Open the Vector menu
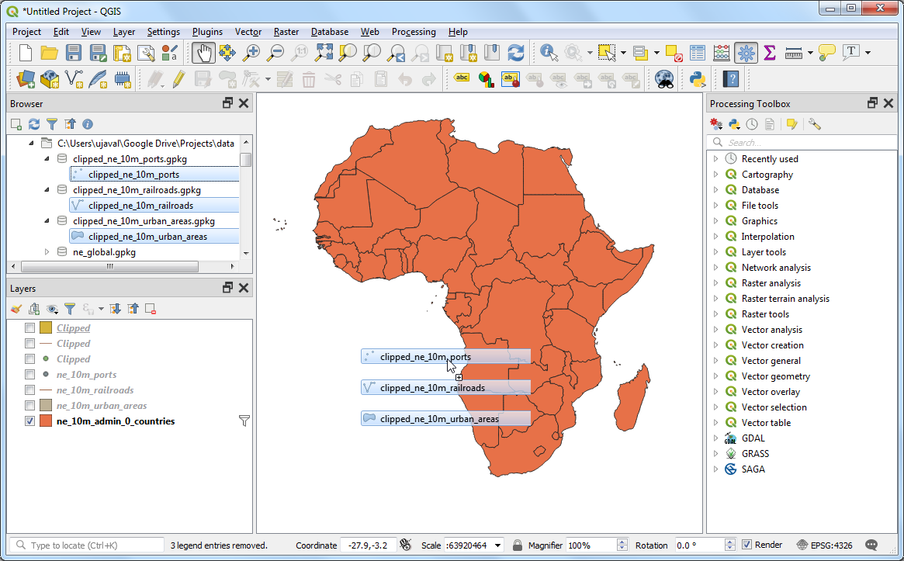Image resolution: width=904 pixels, height=561 pixels. (248, 32)
